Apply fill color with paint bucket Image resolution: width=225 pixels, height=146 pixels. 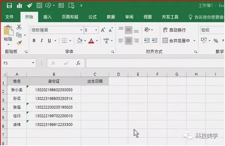(79, 41)
